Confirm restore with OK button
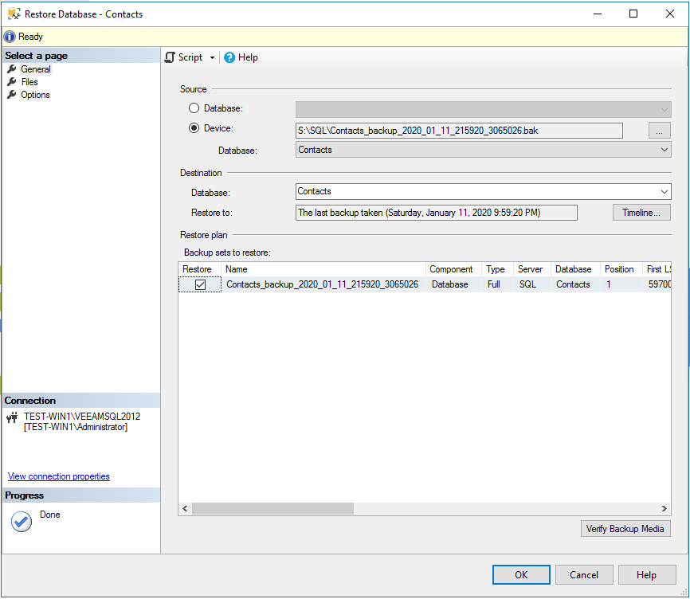This screenshot has width=690, height=599. pos(521,575)
